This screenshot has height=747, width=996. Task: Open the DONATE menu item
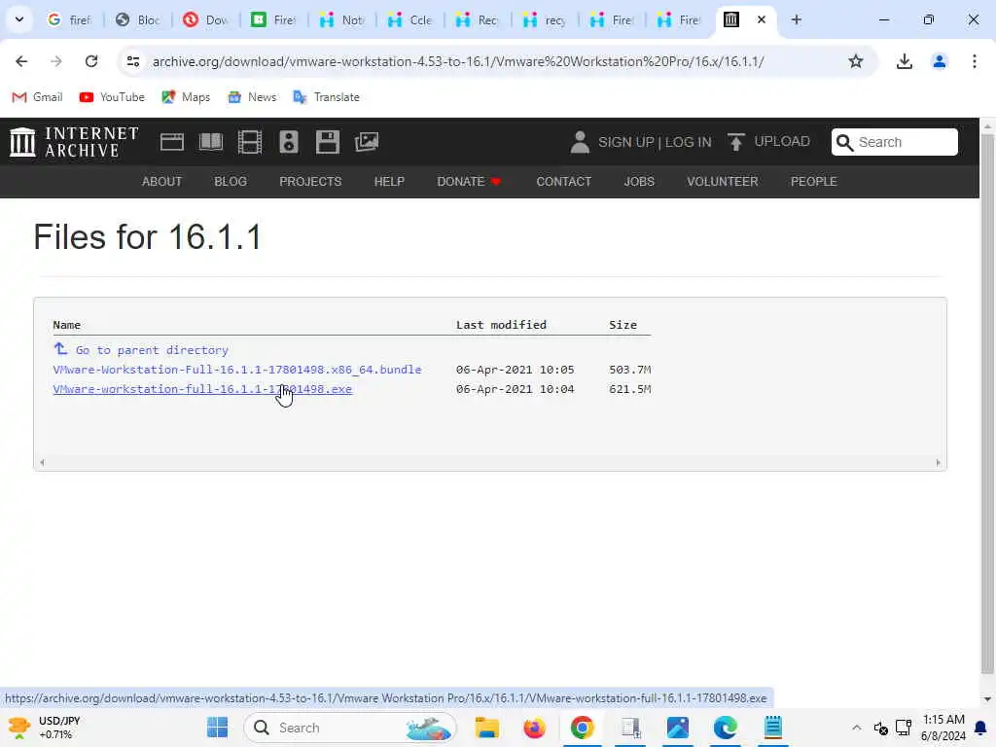tap(469, 182)
